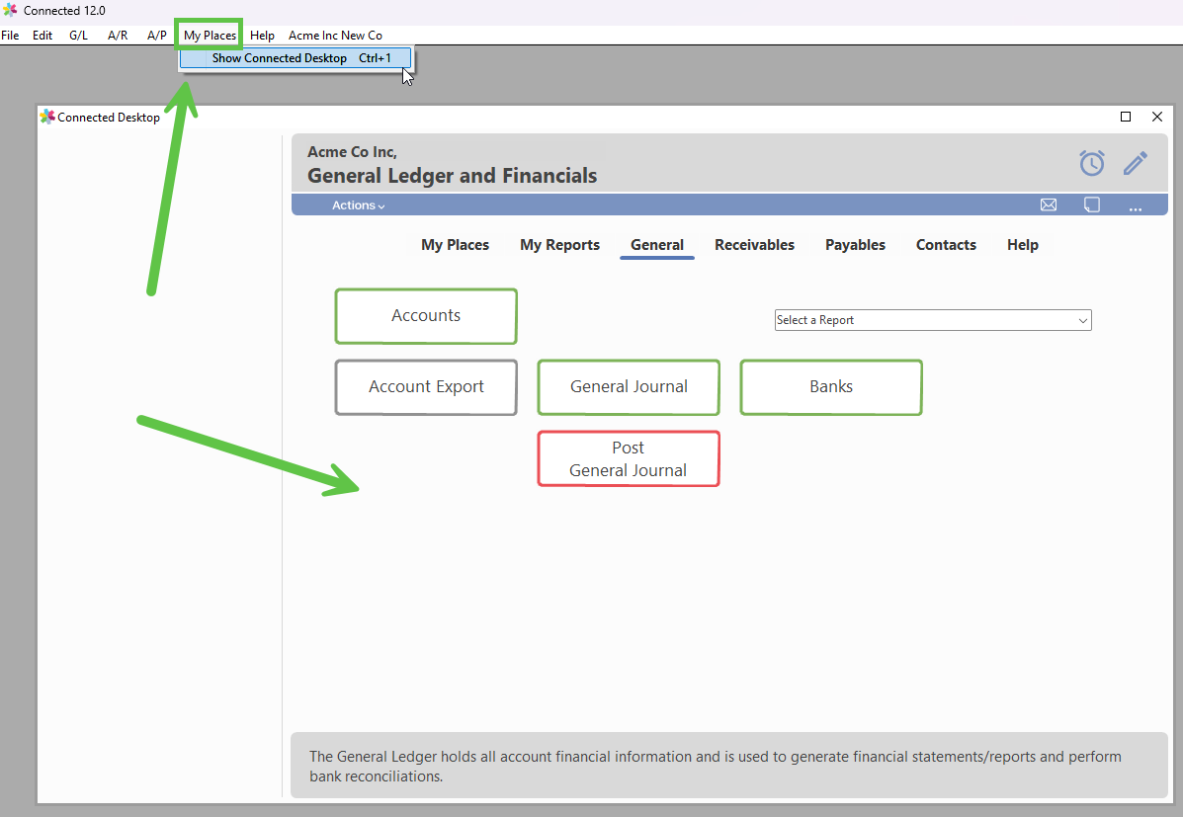Click the envelope mail icon
Viewport: 1183px width, 817px height.
pyautogui.click(x=1049, y=204)
